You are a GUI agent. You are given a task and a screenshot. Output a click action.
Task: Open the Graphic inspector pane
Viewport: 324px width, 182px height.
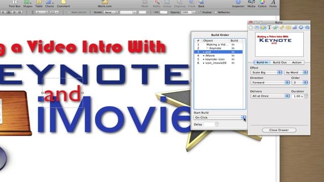pyautogui.click(x=275, y=27)
